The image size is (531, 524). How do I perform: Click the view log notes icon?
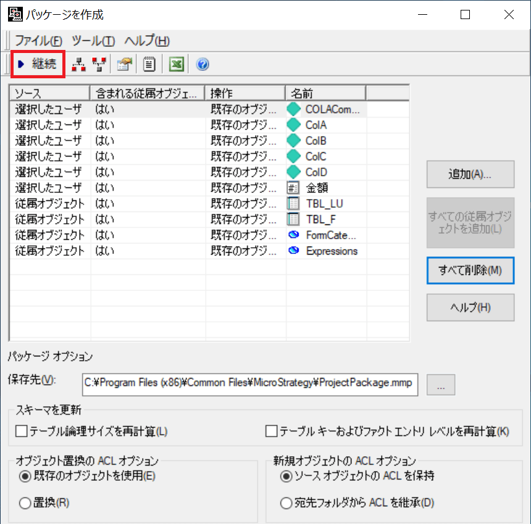148,63
